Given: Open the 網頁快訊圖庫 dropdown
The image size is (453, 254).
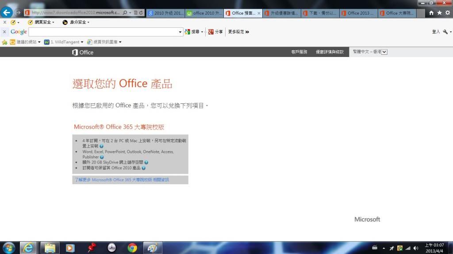Looking at the screenshot, I should (104, 42).
